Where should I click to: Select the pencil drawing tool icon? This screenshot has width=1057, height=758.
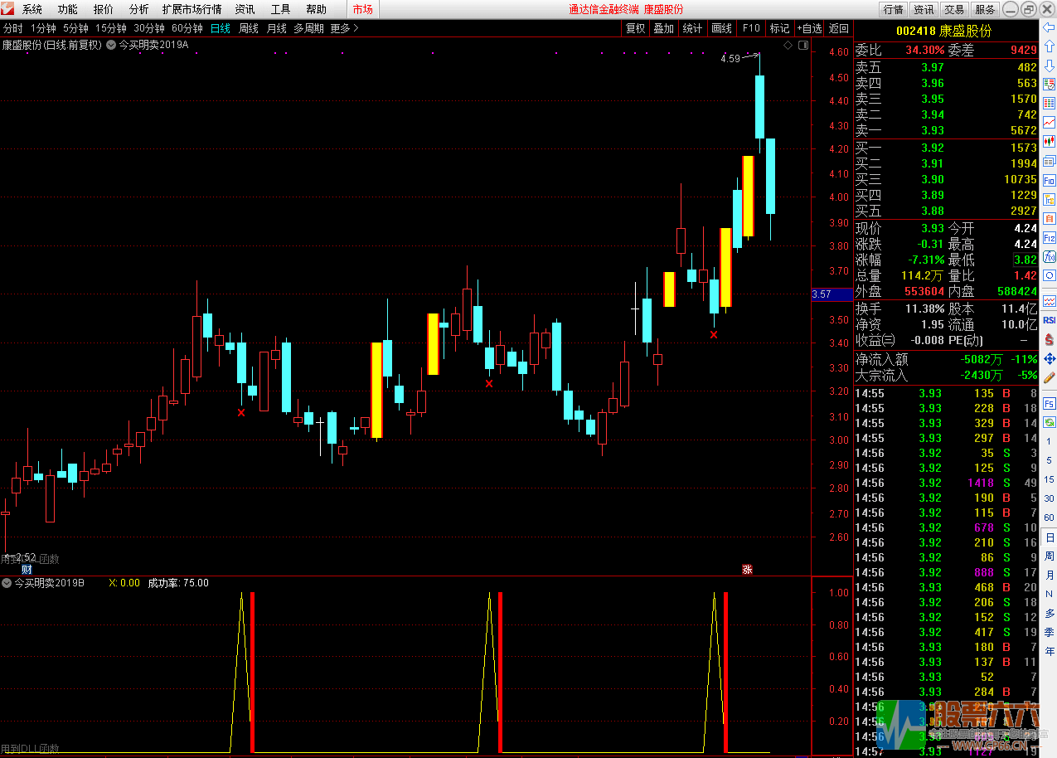1050,378
